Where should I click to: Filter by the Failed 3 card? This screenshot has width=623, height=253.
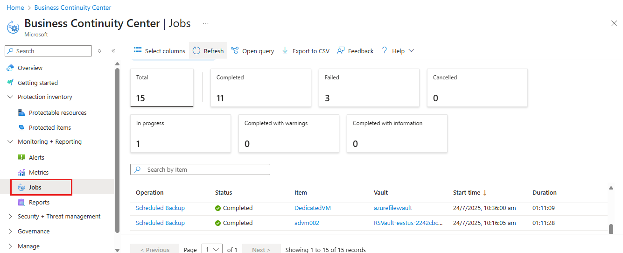(x=369, y=88)
